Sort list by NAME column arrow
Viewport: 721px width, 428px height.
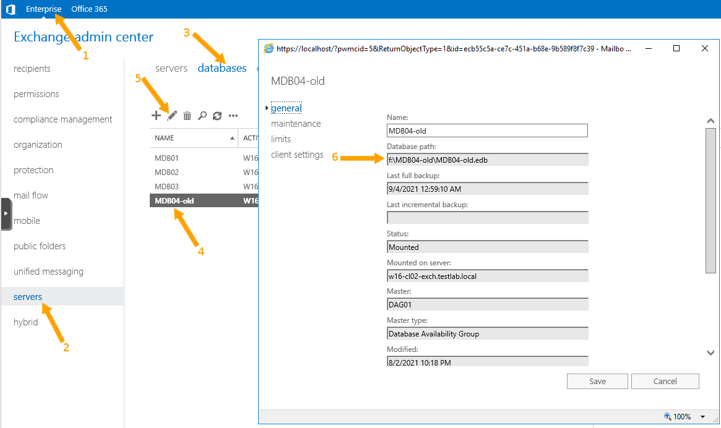pyautogui.click(x=232, y=138)
